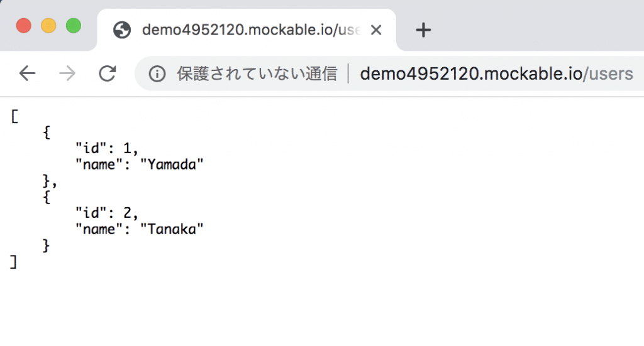Click the URL demo4952120.mockable.io/users in address bar
The width and height of the screenshot is (644, 346).
[x=496, y=74]
